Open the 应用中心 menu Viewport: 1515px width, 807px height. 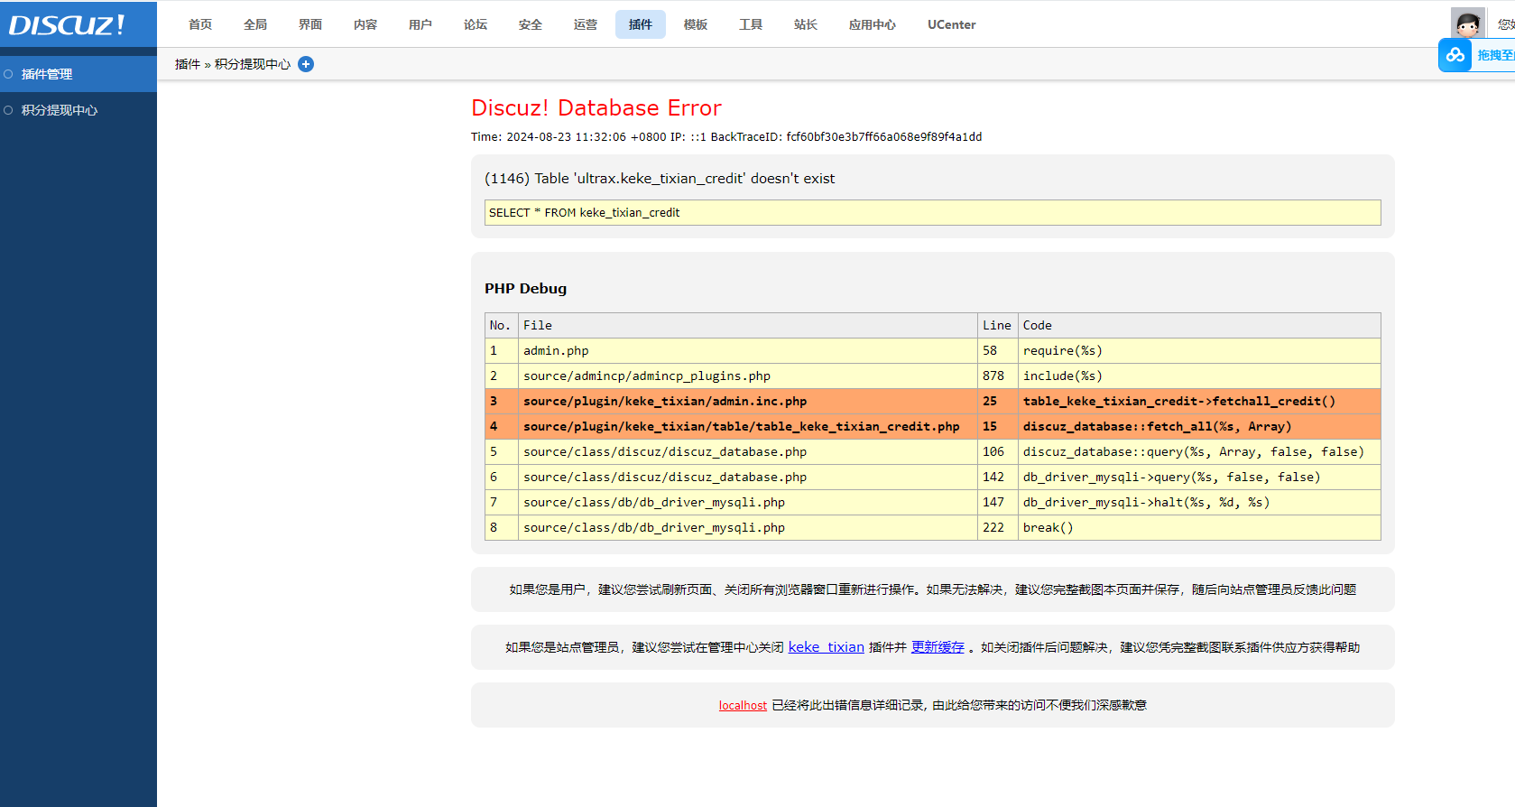click(873, 24)
